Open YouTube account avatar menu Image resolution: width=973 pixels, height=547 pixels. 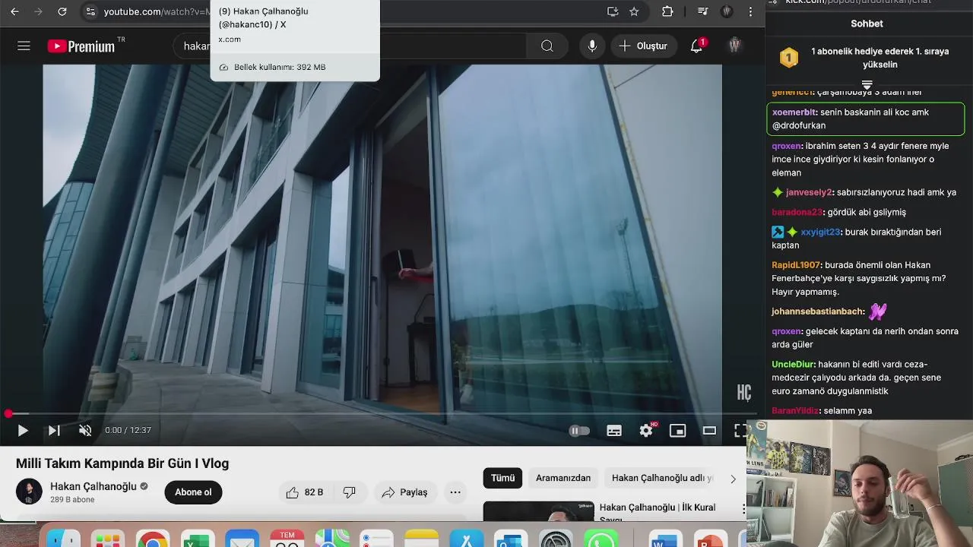click(734, 46)
